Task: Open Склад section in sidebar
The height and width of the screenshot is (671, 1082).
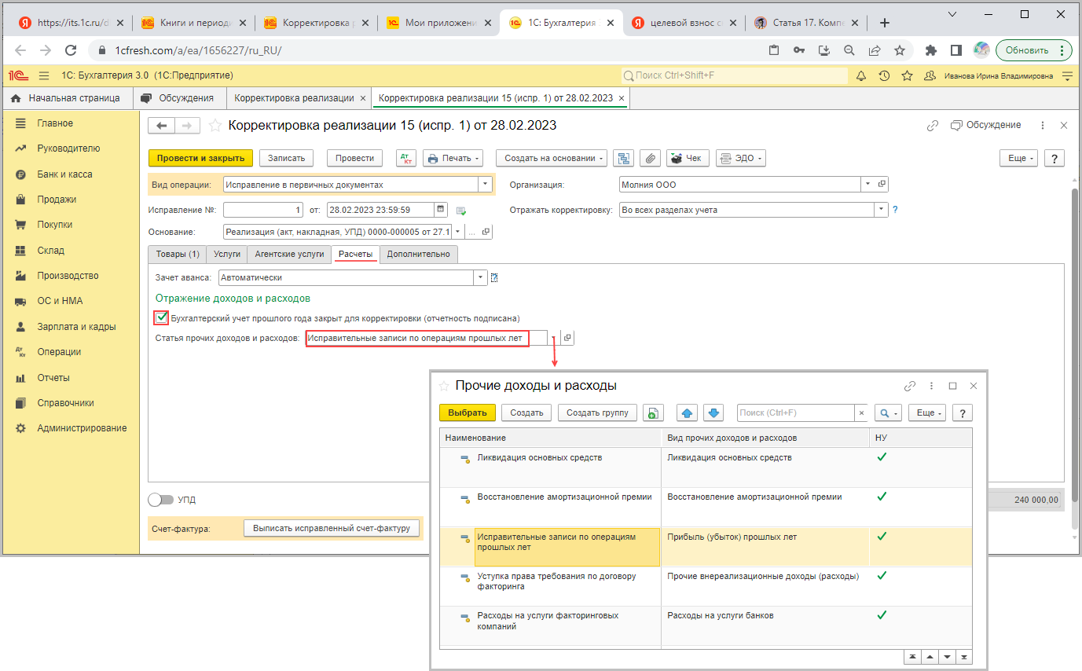Action: coord(50,251)
